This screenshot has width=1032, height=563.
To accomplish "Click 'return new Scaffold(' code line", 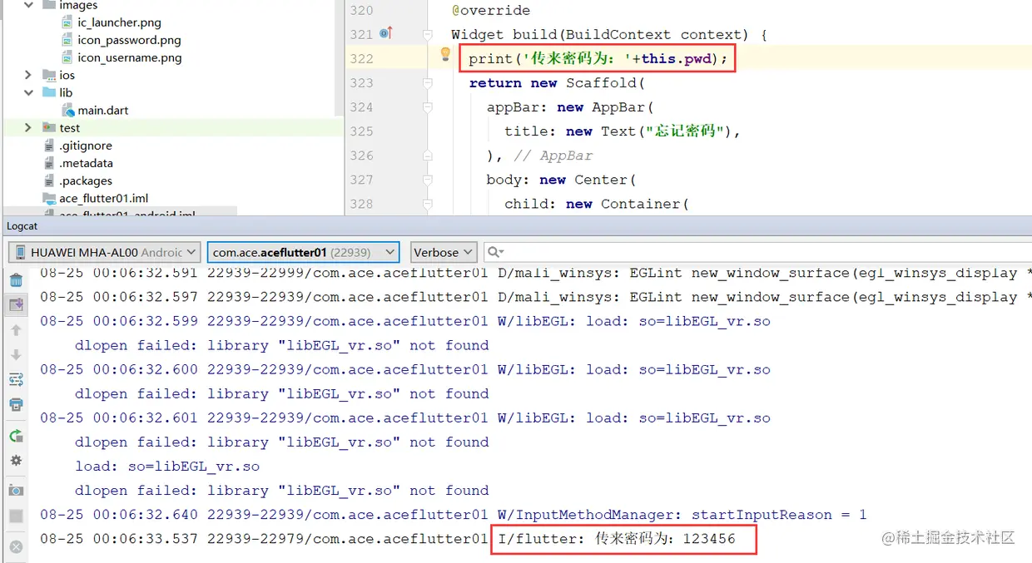I will (557, 82).
